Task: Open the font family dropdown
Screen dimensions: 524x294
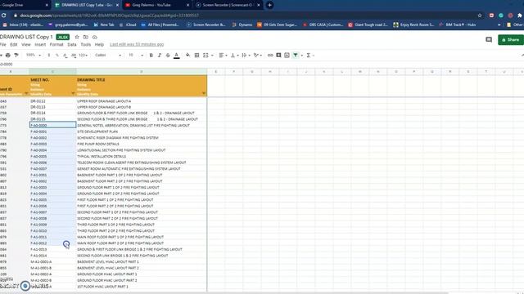Action: pos(108,55)
